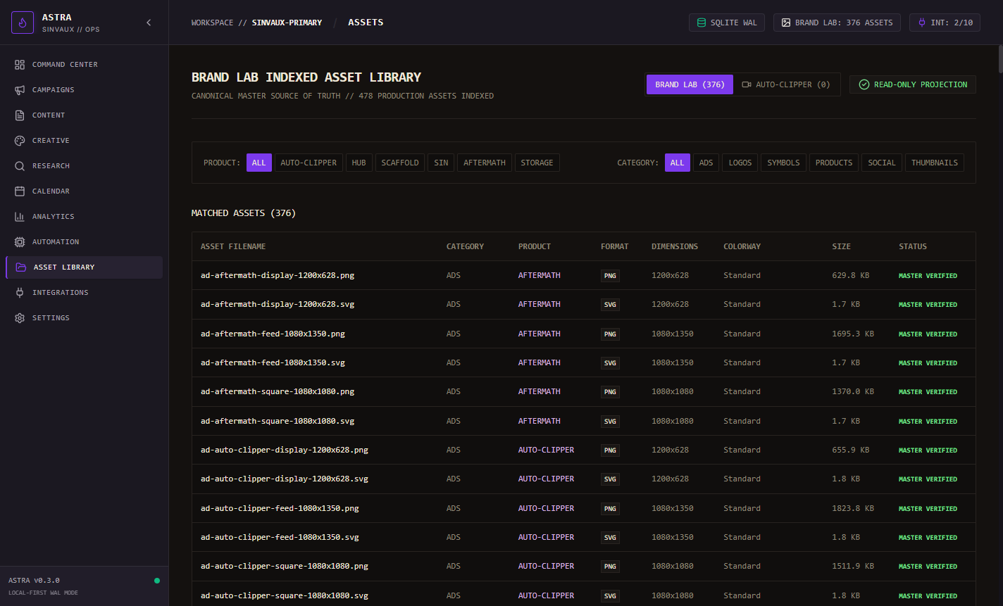Select row ad-auto-clipper-feed-1080x1350.png

tap(584, 508)
